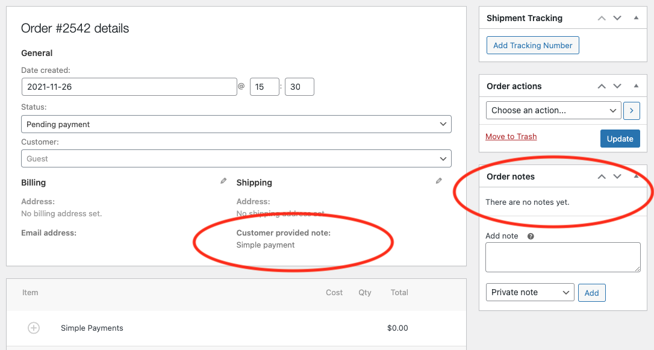Click the Billing section heading
This screenshot has height=350, width=654.
33,183
